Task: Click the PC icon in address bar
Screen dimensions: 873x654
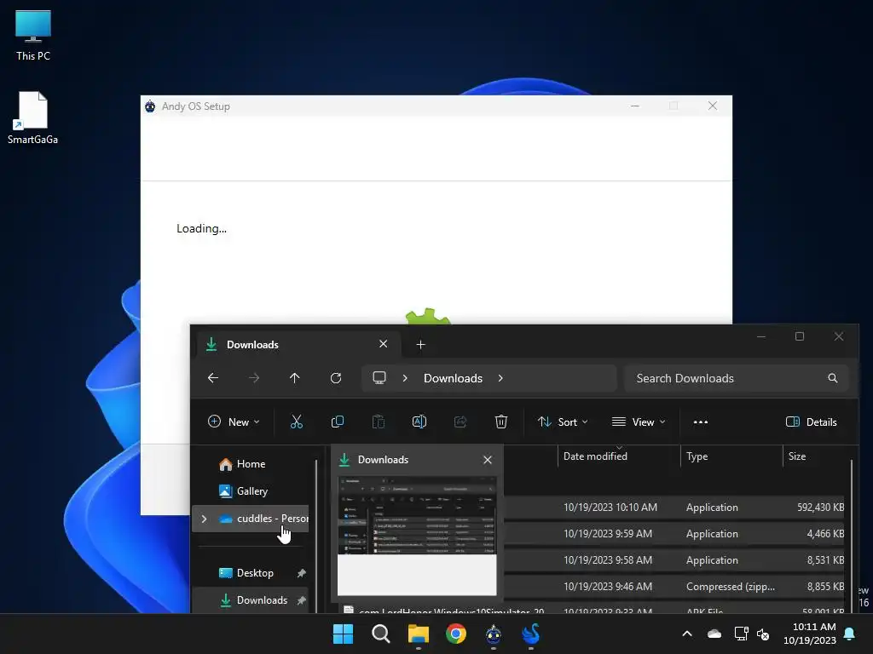Action: pos(379,378)
